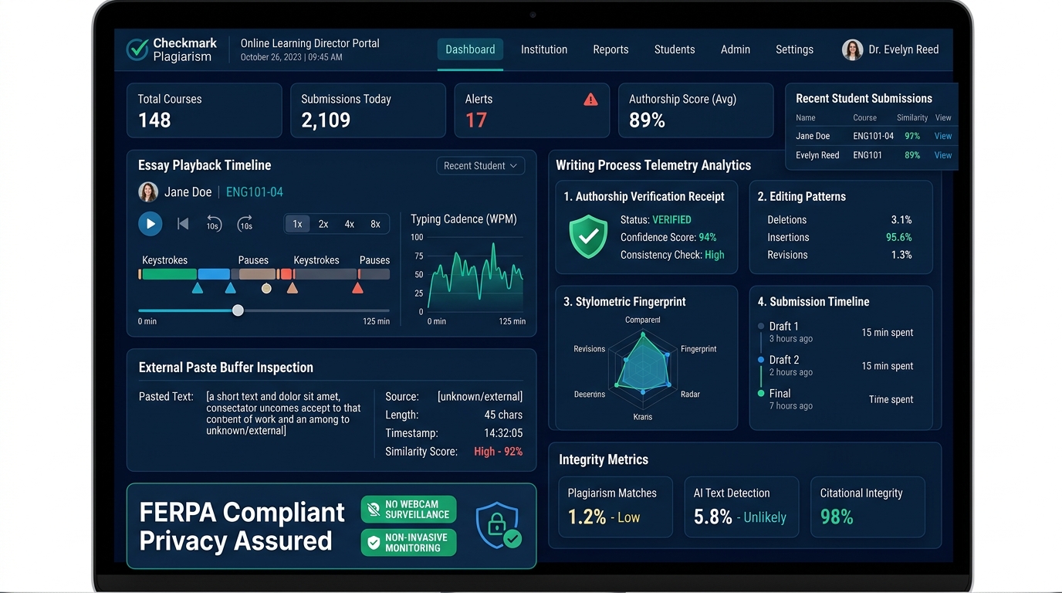Viewport: 1062px width, 593px height.
Task: Click the red Alerts warning triangle
Action: [590, 99]
